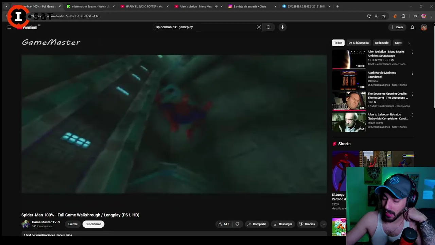Click the Spider-Man video player
The image size is (435, 245).
174,124
